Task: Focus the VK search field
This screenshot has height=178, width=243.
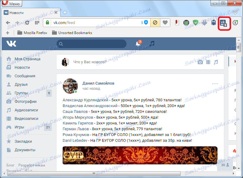Action: [92, 44]
